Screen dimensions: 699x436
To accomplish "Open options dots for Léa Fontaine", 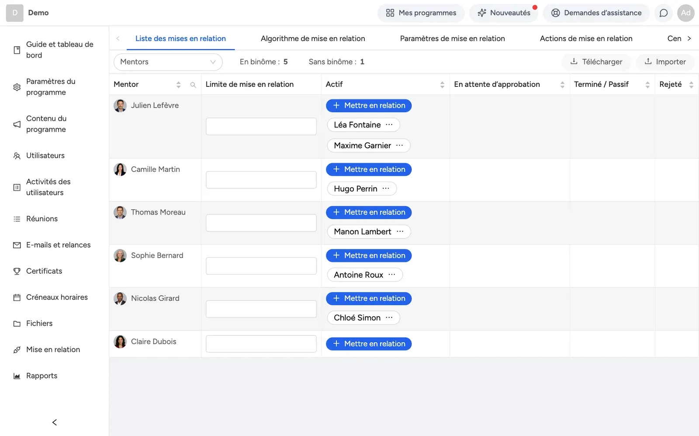I will [x=389, y=125].
